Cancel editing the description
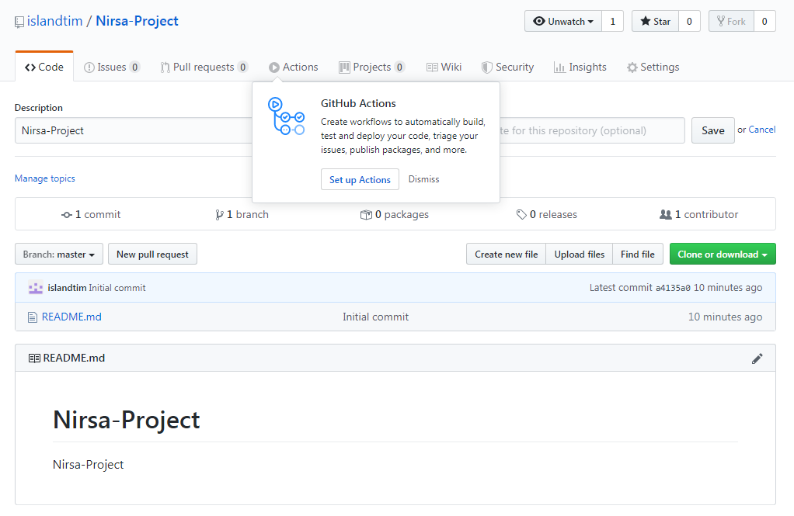 [x=761, y=130]
